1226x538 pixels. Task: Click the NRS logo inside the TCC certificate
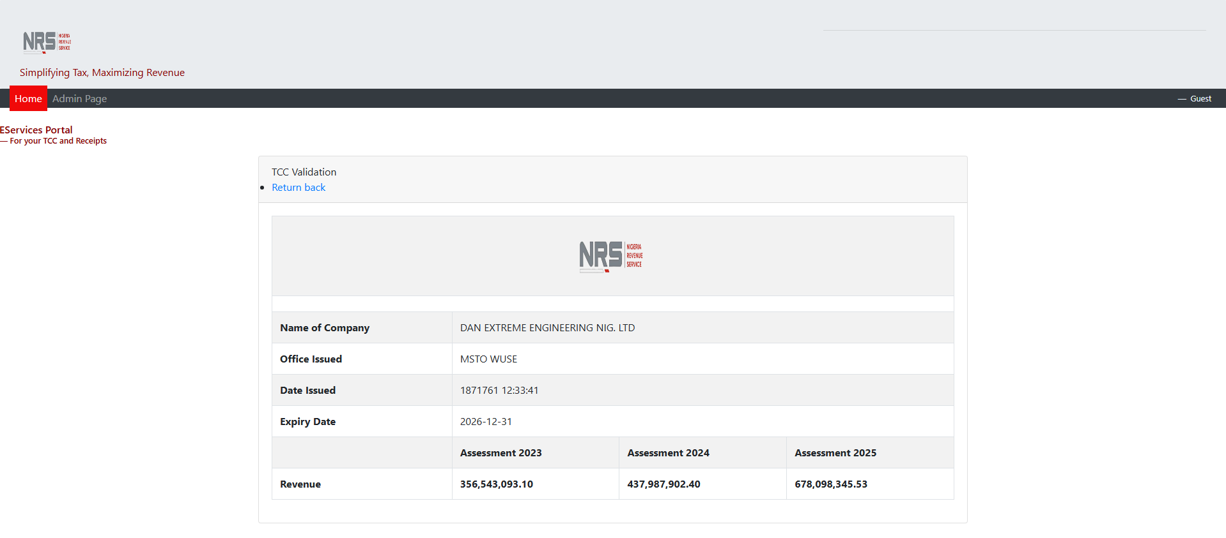click(611, 257)
